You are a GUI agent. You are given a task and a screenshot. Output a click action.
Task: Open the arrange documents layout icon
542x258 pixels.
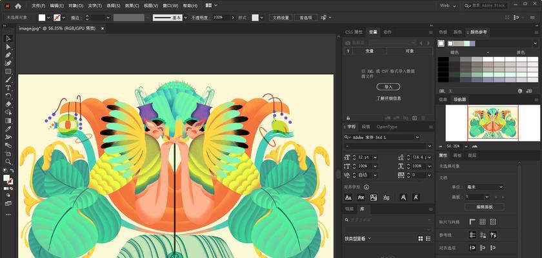click(208, 6)
